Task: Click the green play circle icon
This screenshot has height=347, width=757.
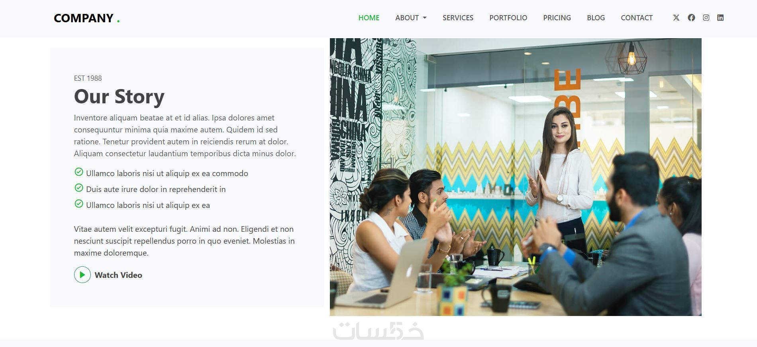Action: click(x=82, y=275)
